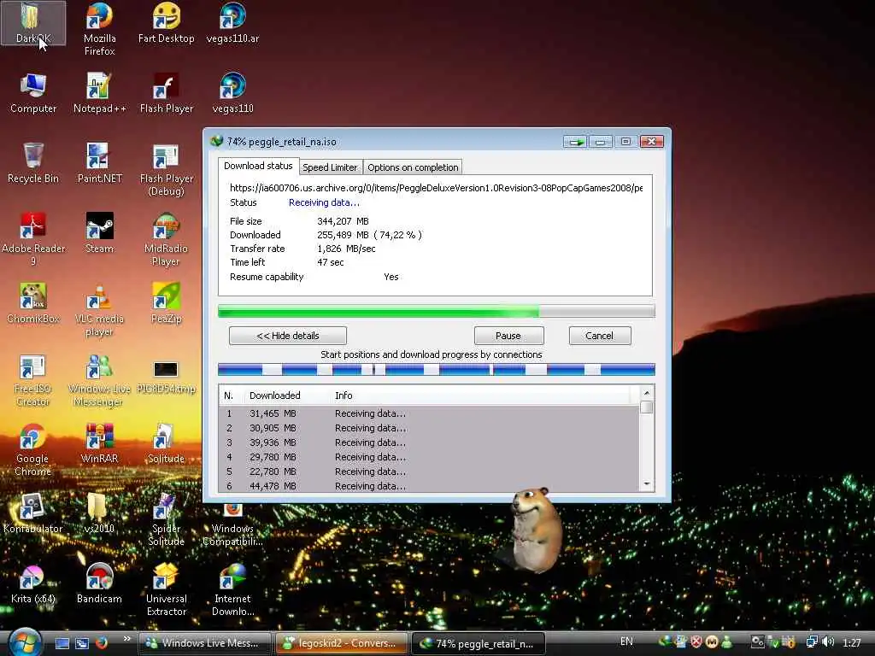Click the green download progress bar
875x656 pixels.
pos(437,311)
